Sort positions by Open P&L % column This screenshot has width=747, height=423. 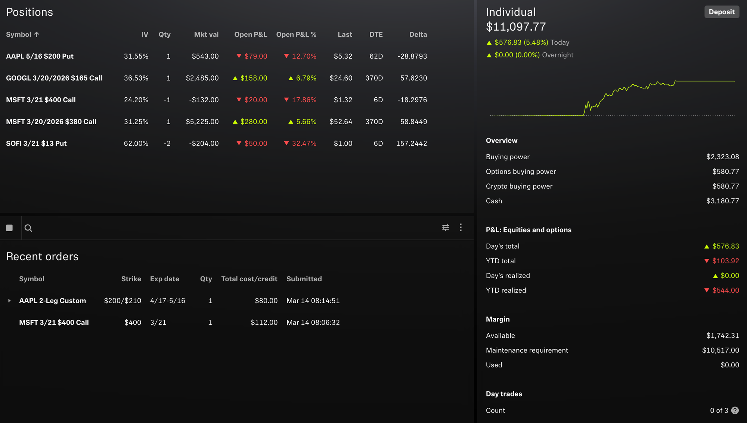coord(296,34)
